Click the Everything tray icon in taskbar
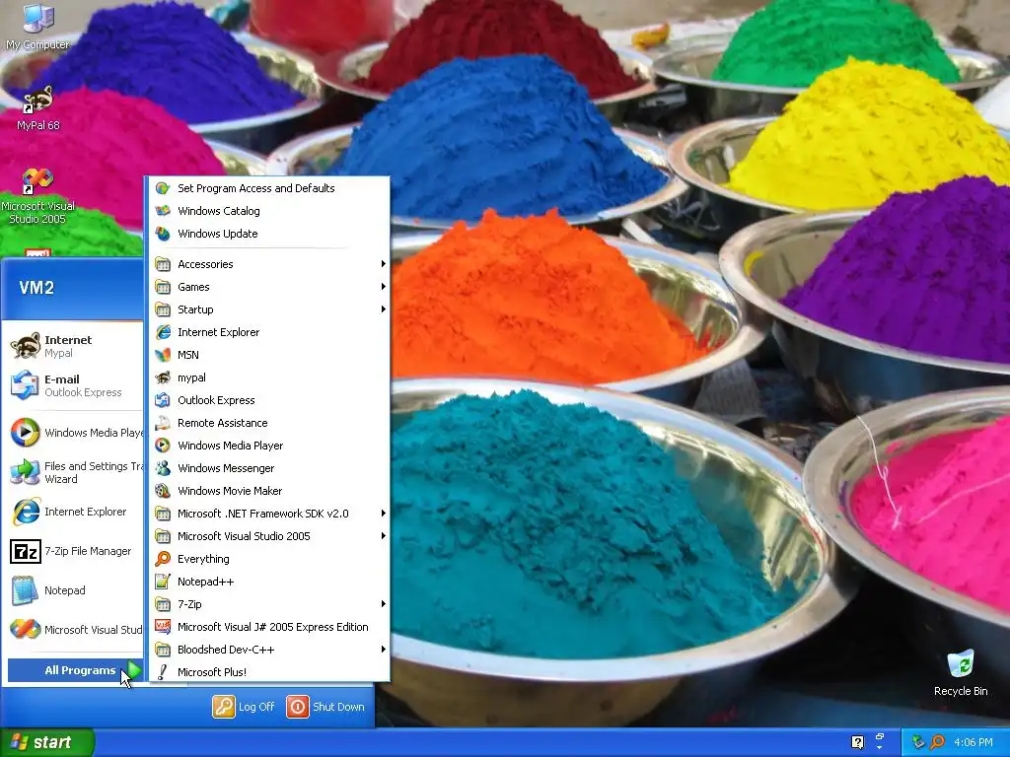1010x757 pixels. pos(938,742)
